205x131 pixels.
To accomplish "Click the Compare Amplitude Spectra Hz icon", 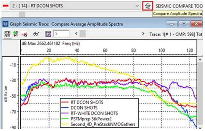I will 148,6.
